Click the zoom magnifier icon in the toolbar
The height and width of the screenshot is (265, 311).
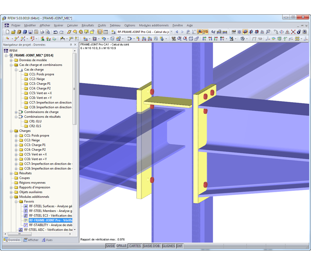179,39
